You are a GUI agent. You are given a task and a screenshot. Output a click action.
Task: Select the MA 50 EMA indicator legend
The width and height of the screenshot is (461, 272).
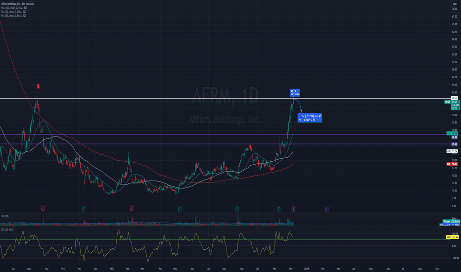point(13,16)
